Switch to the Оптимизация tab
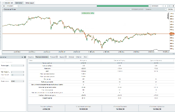Screen dimensions: 175x112 tap(29, 3)
